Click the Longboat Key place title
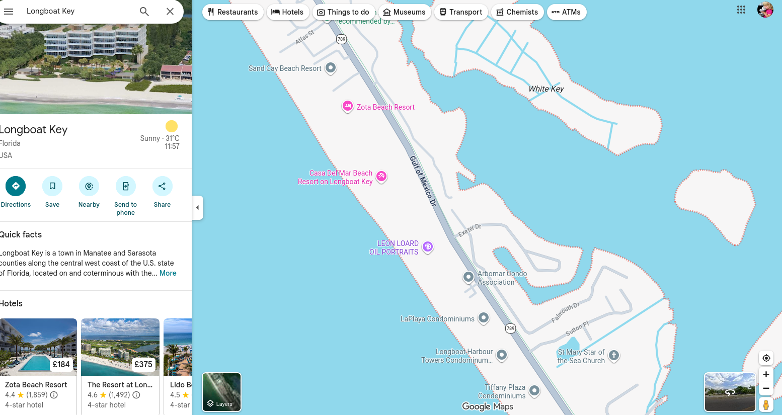This screenshot has width=782, height=415. click(34, 129)
